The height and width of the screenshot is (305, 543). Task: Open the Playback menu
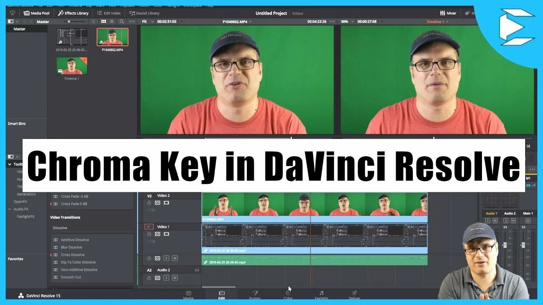click(x=128, y=6)
